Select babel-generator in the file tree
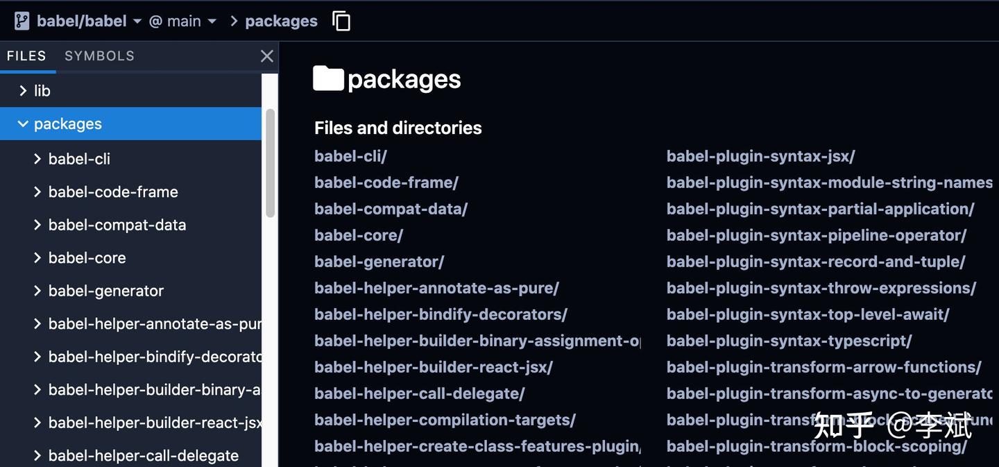The width and height of the screenshot is (999, 467). [105, 291]
